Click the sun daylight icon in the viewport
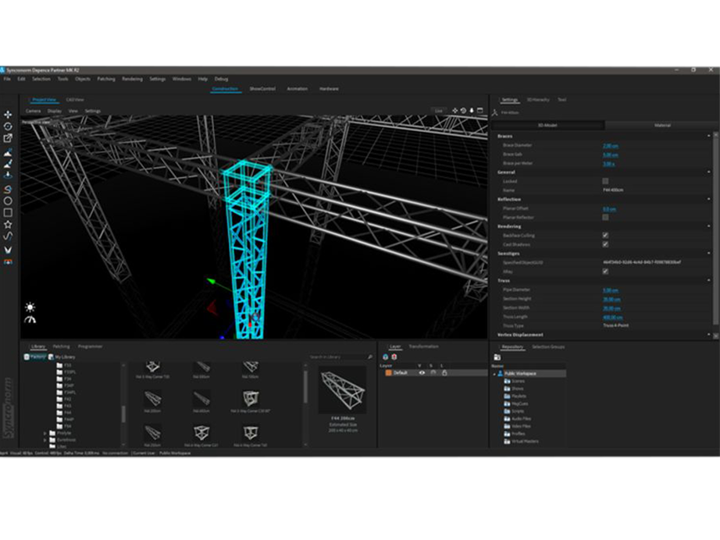720x540 pixels. pyautogui.click(x=29, y=306)
